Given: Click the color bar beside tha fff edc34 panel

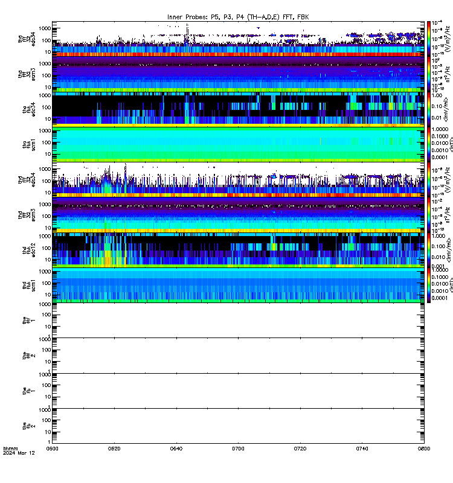Looking at the screenshot, I should [429, 39].
